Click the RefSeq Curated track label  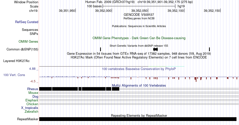[27, 22]
